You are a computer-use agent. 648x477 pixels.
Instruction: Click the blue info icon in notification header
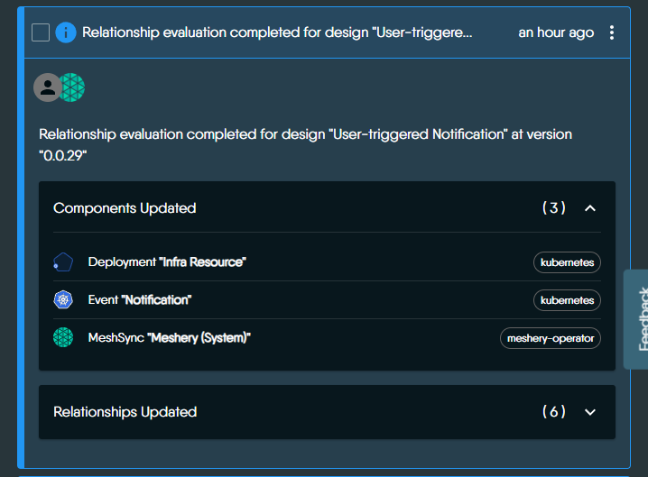pyautogui.click(x=66, y=32)
